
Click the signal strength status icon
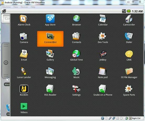(x=124, y=11)
